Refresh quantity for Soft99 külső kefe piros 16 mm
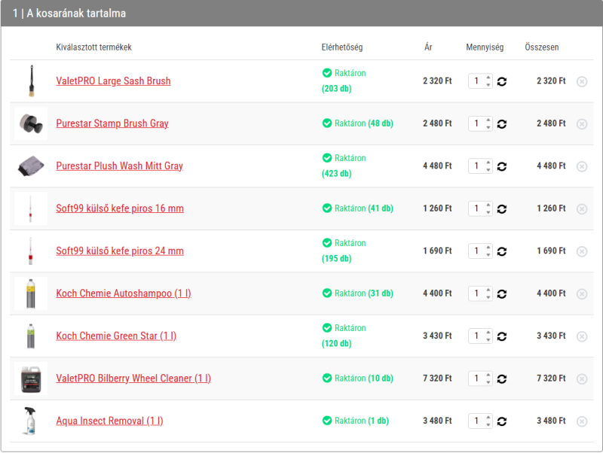603x453 pixels. [501, 209]
